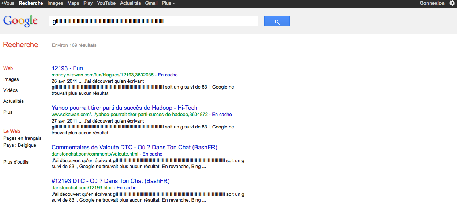The width and height of the screenshot is (457, 209).
Task: Expand the Plus item in left sidebar
Action: 8,112
